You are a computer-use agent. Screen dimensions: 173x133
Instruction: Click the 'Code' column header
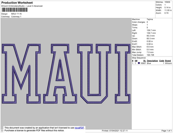[x=162, y=61]
